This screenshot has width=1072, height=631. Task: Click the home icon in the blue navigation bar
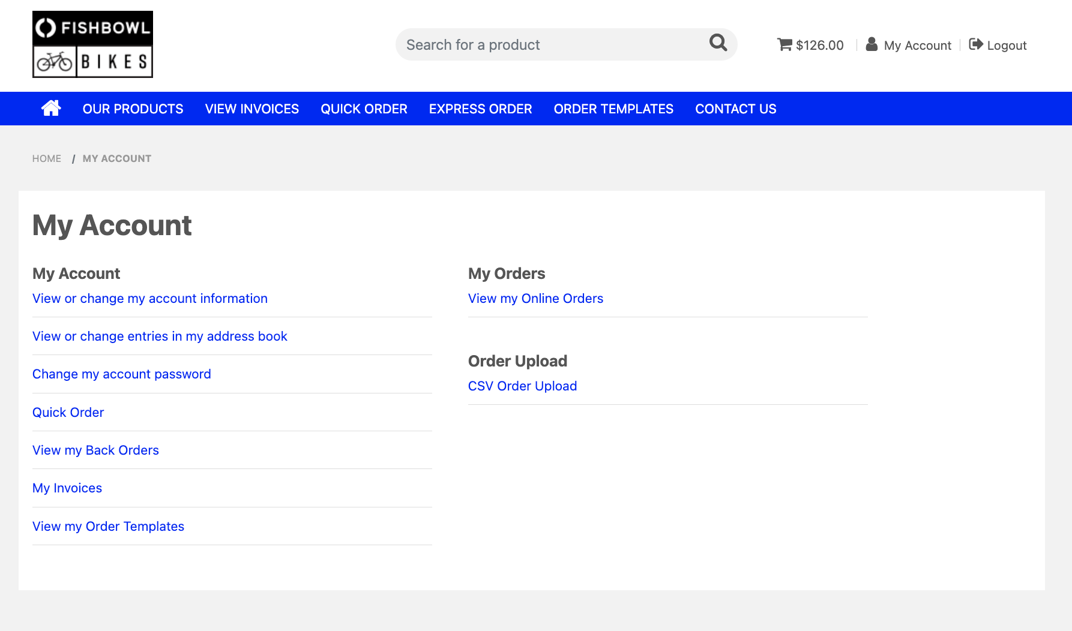coord(51,108)
